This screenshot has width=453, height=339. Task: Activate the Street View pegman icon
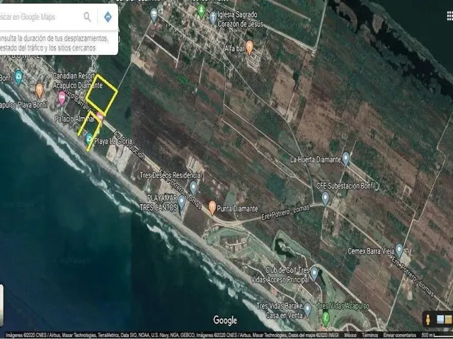pyautogui.click(x=428, y=319)
